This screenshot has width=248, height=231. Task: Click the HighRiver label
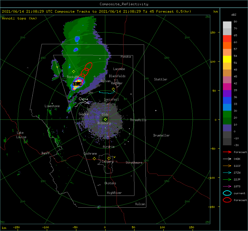[114, 193]
